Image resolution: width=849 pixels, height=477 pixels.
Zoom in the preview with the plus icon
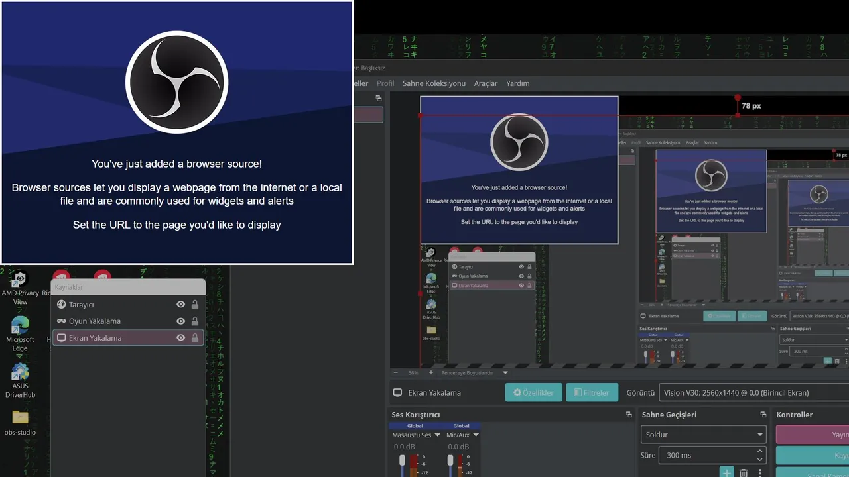tap(431, 373)
